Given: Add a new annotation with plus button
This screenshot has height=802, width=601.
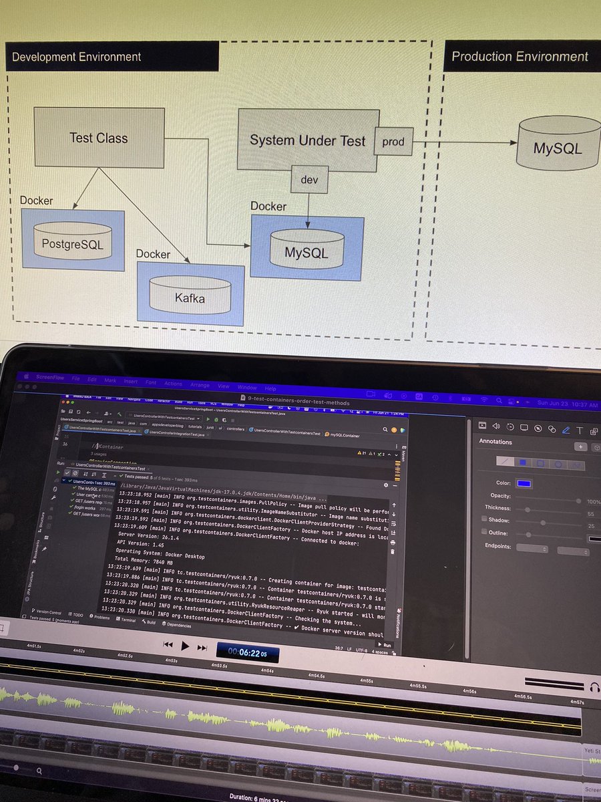Looking at the screenshot, I should pos(581,446).
